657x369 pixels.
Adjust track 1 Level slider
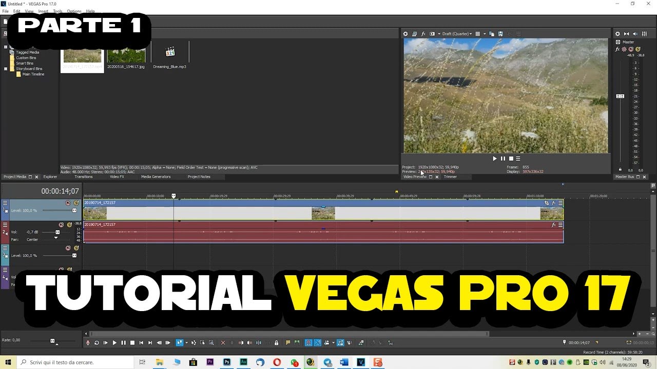(x=74, y=210)
